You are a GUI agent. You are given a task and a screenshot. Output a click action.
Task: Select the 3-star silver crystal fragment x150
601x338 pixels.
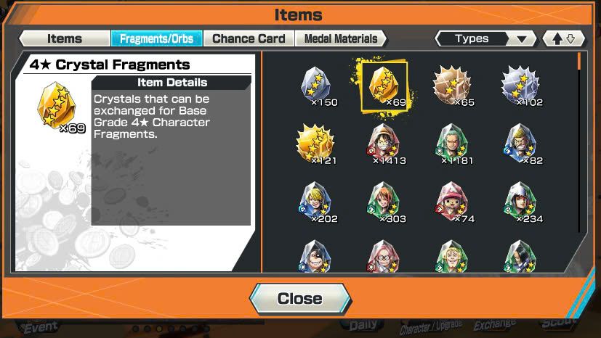pyautogui.click(x=317, y=86)
